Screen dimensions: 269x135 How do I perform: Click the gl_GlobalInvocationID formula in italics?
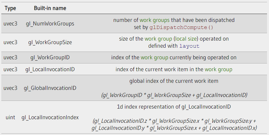[x=174, y=95]
